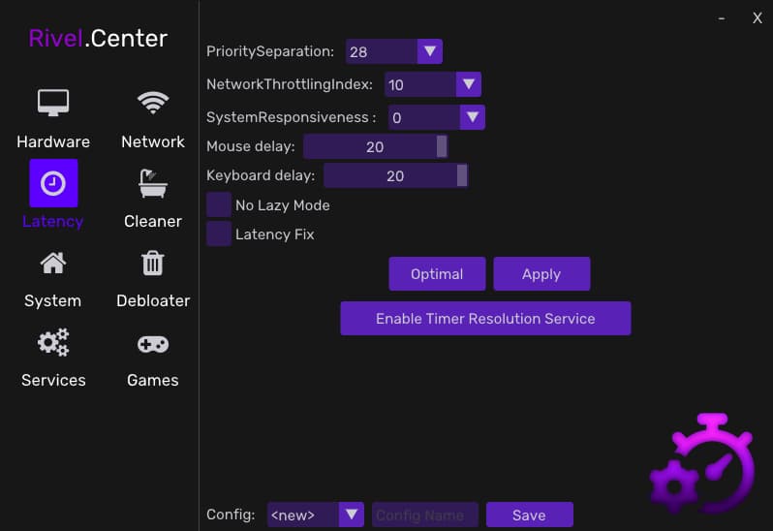
Task: Open the Services gears icon
Action: [53, 342]
